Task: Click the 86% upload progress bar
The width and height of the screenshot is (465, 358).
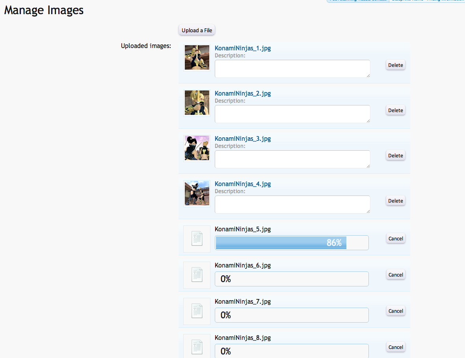Action: click(292, 243)
